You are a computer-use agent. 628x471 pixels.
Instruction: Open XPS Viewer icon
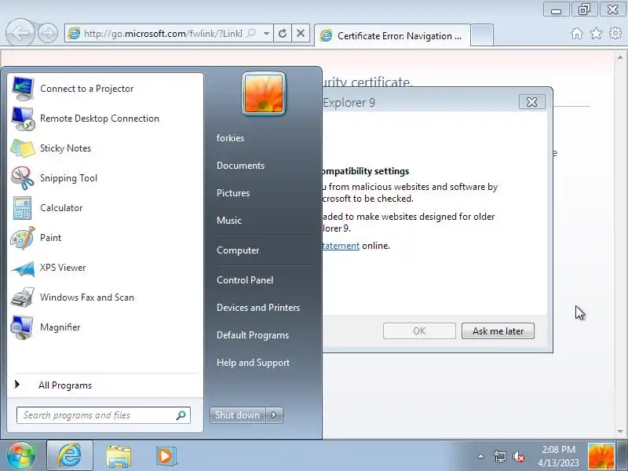(23, 268)
